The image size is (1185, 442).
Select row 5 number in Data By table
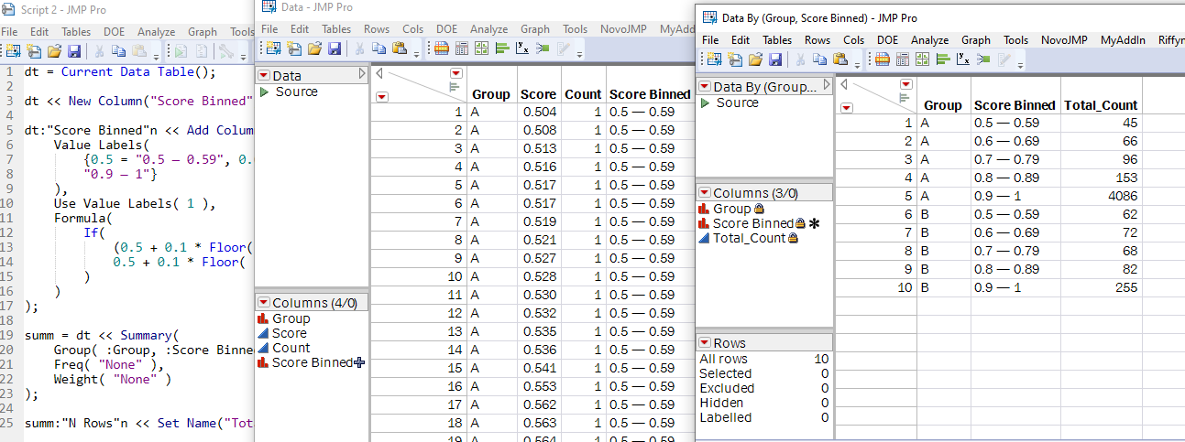(x=907, y=196)
